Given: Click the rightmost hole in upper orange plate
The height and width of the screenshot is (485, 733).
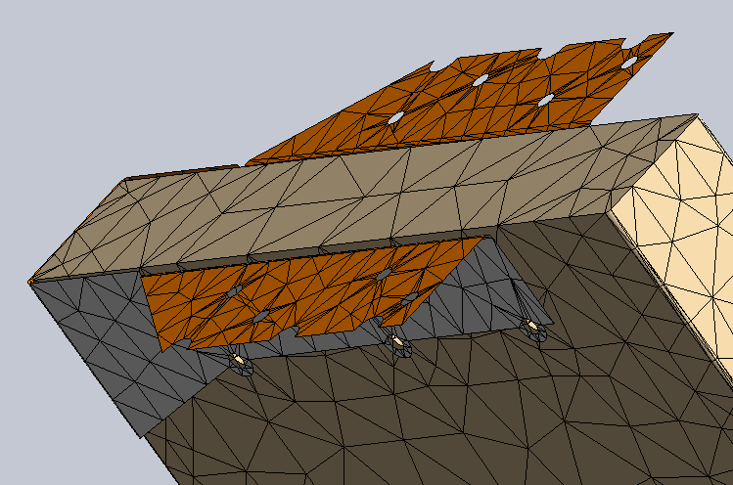Looking at the screenshot, I should 630,62.
